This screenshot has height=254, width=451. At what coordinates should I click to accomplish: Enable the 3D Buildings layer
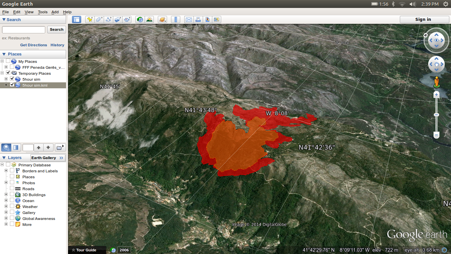click(12, 194)
